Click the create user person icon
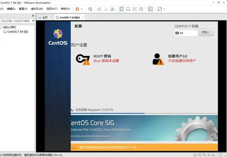This screenshot has width=227, height=157. 158,59
